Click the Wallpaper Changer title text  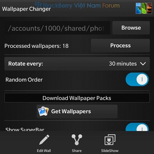[x=27, y=9]
